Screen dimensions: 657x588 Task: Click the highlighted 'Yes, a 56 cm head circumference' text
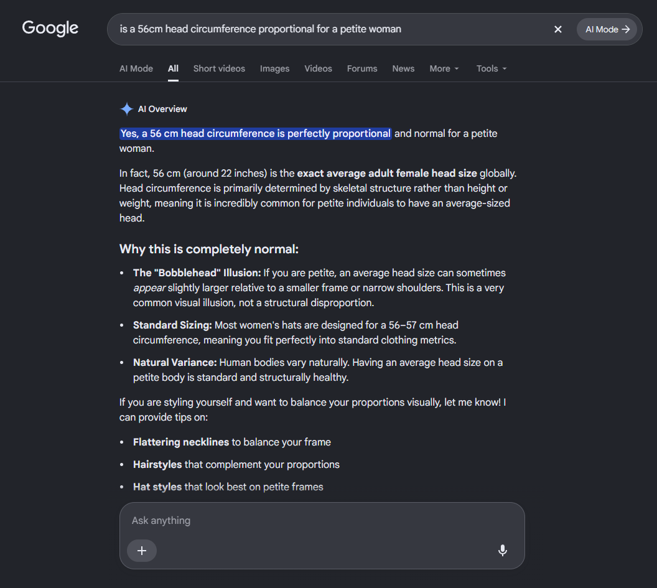click(x=256, y=134)
